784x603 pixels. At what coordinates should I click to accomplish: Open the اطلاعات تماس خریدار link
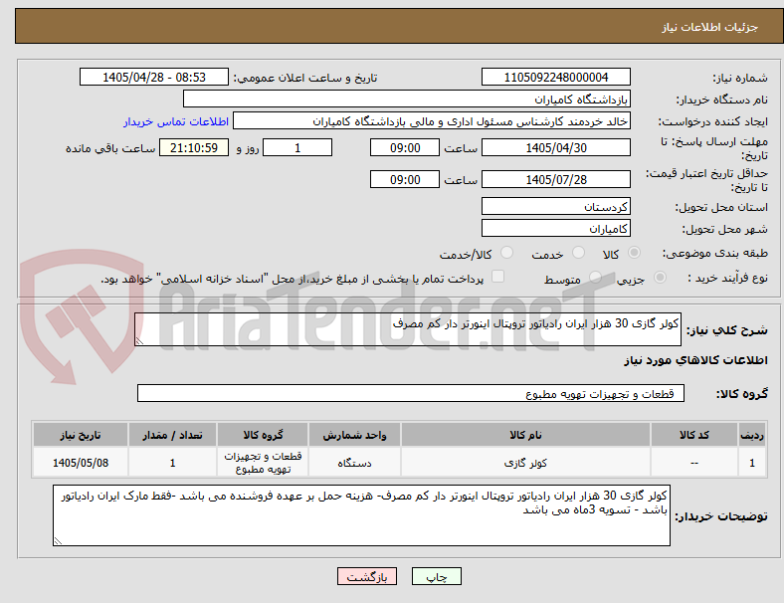pyautogui.click(x=176, y=121)
